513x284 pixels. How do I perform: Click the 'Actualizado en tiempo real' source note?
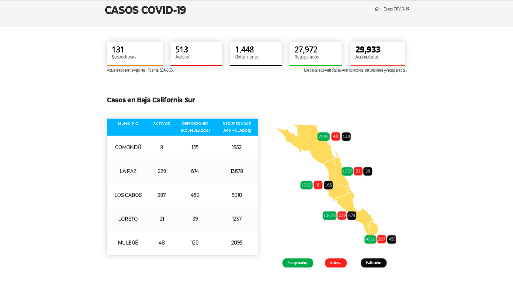click(x=140, y=70)
